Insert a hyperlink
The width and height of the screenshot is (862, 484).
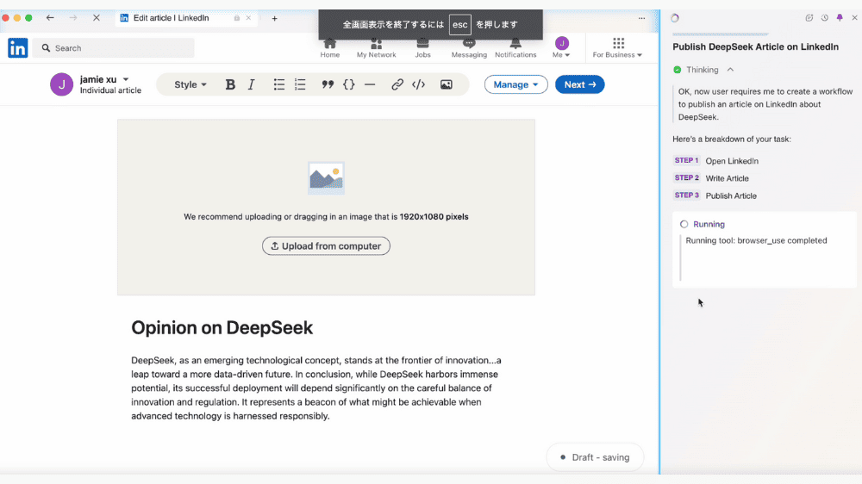pos(397,84)
